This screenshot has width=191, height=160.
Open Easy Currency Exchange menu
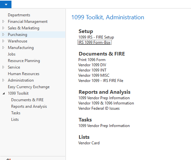point(29,87)
